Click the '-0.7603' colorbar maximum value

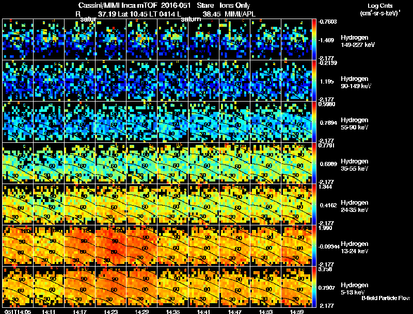(x=328, y=22)
